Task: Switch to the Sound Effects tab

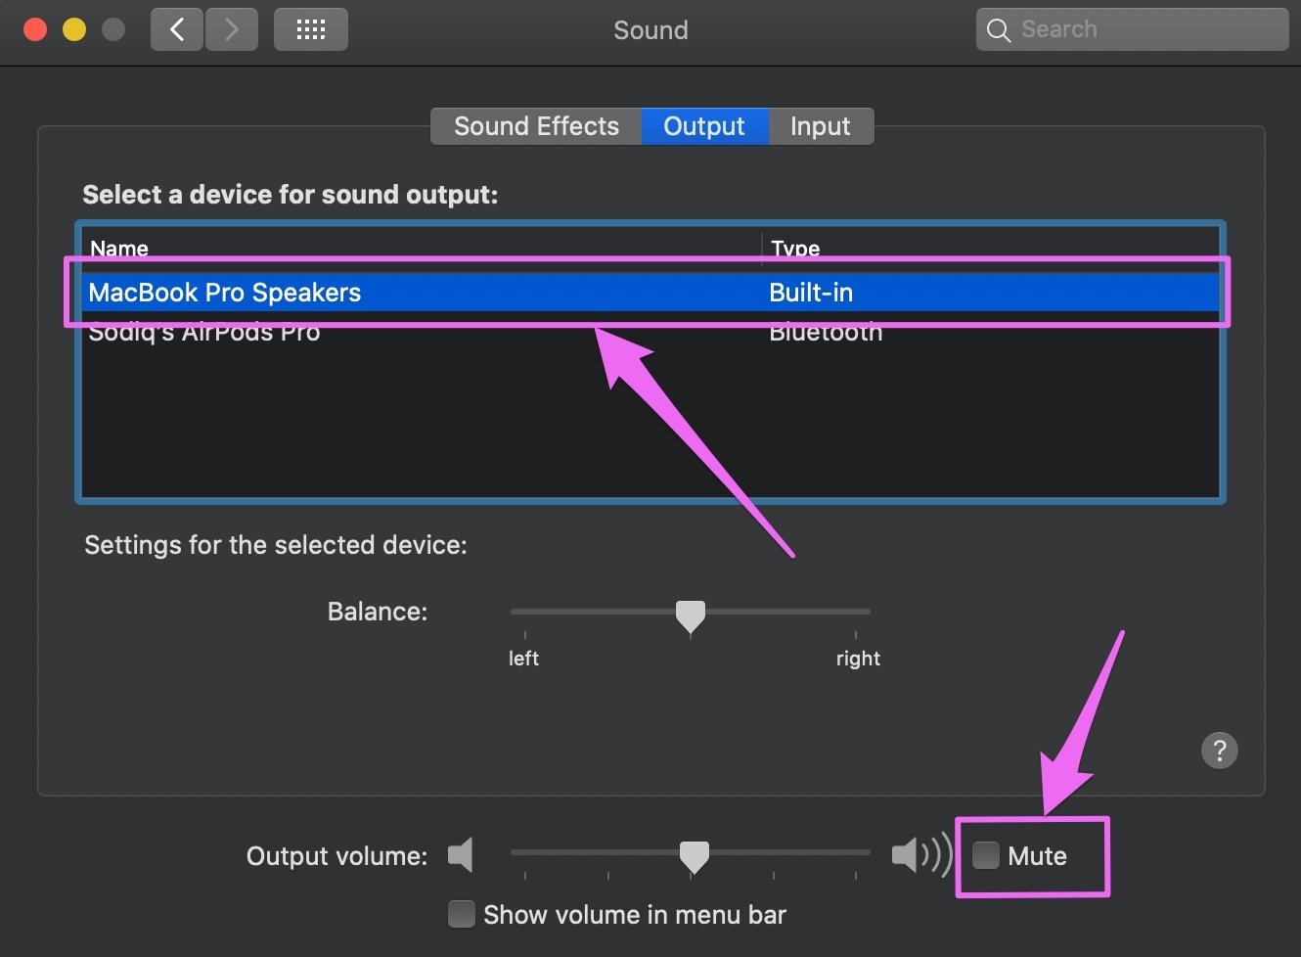Action: click(536, 126)
